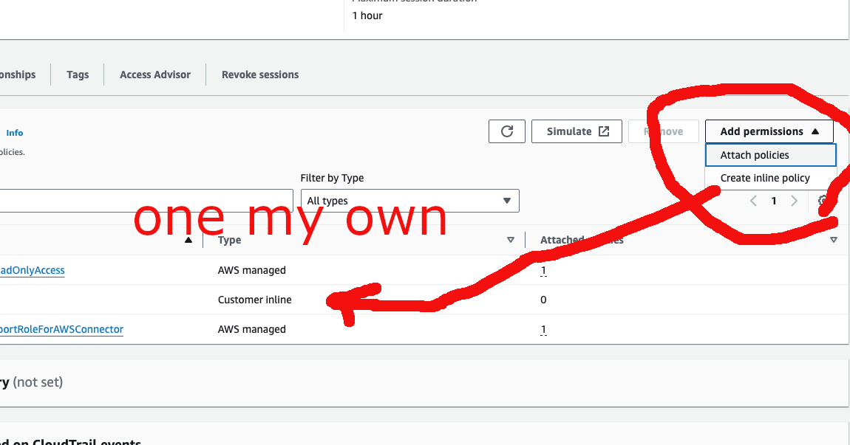Choose Create inline policy option
This screenshot has width=850, height=445.
[765, 178]
